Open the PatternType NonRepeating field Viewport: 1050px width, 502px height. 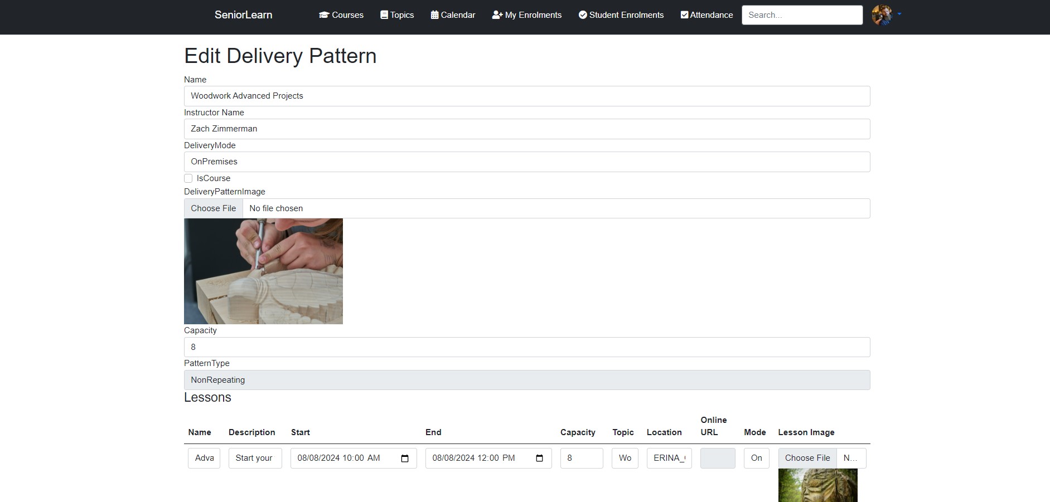pos(526,380)
